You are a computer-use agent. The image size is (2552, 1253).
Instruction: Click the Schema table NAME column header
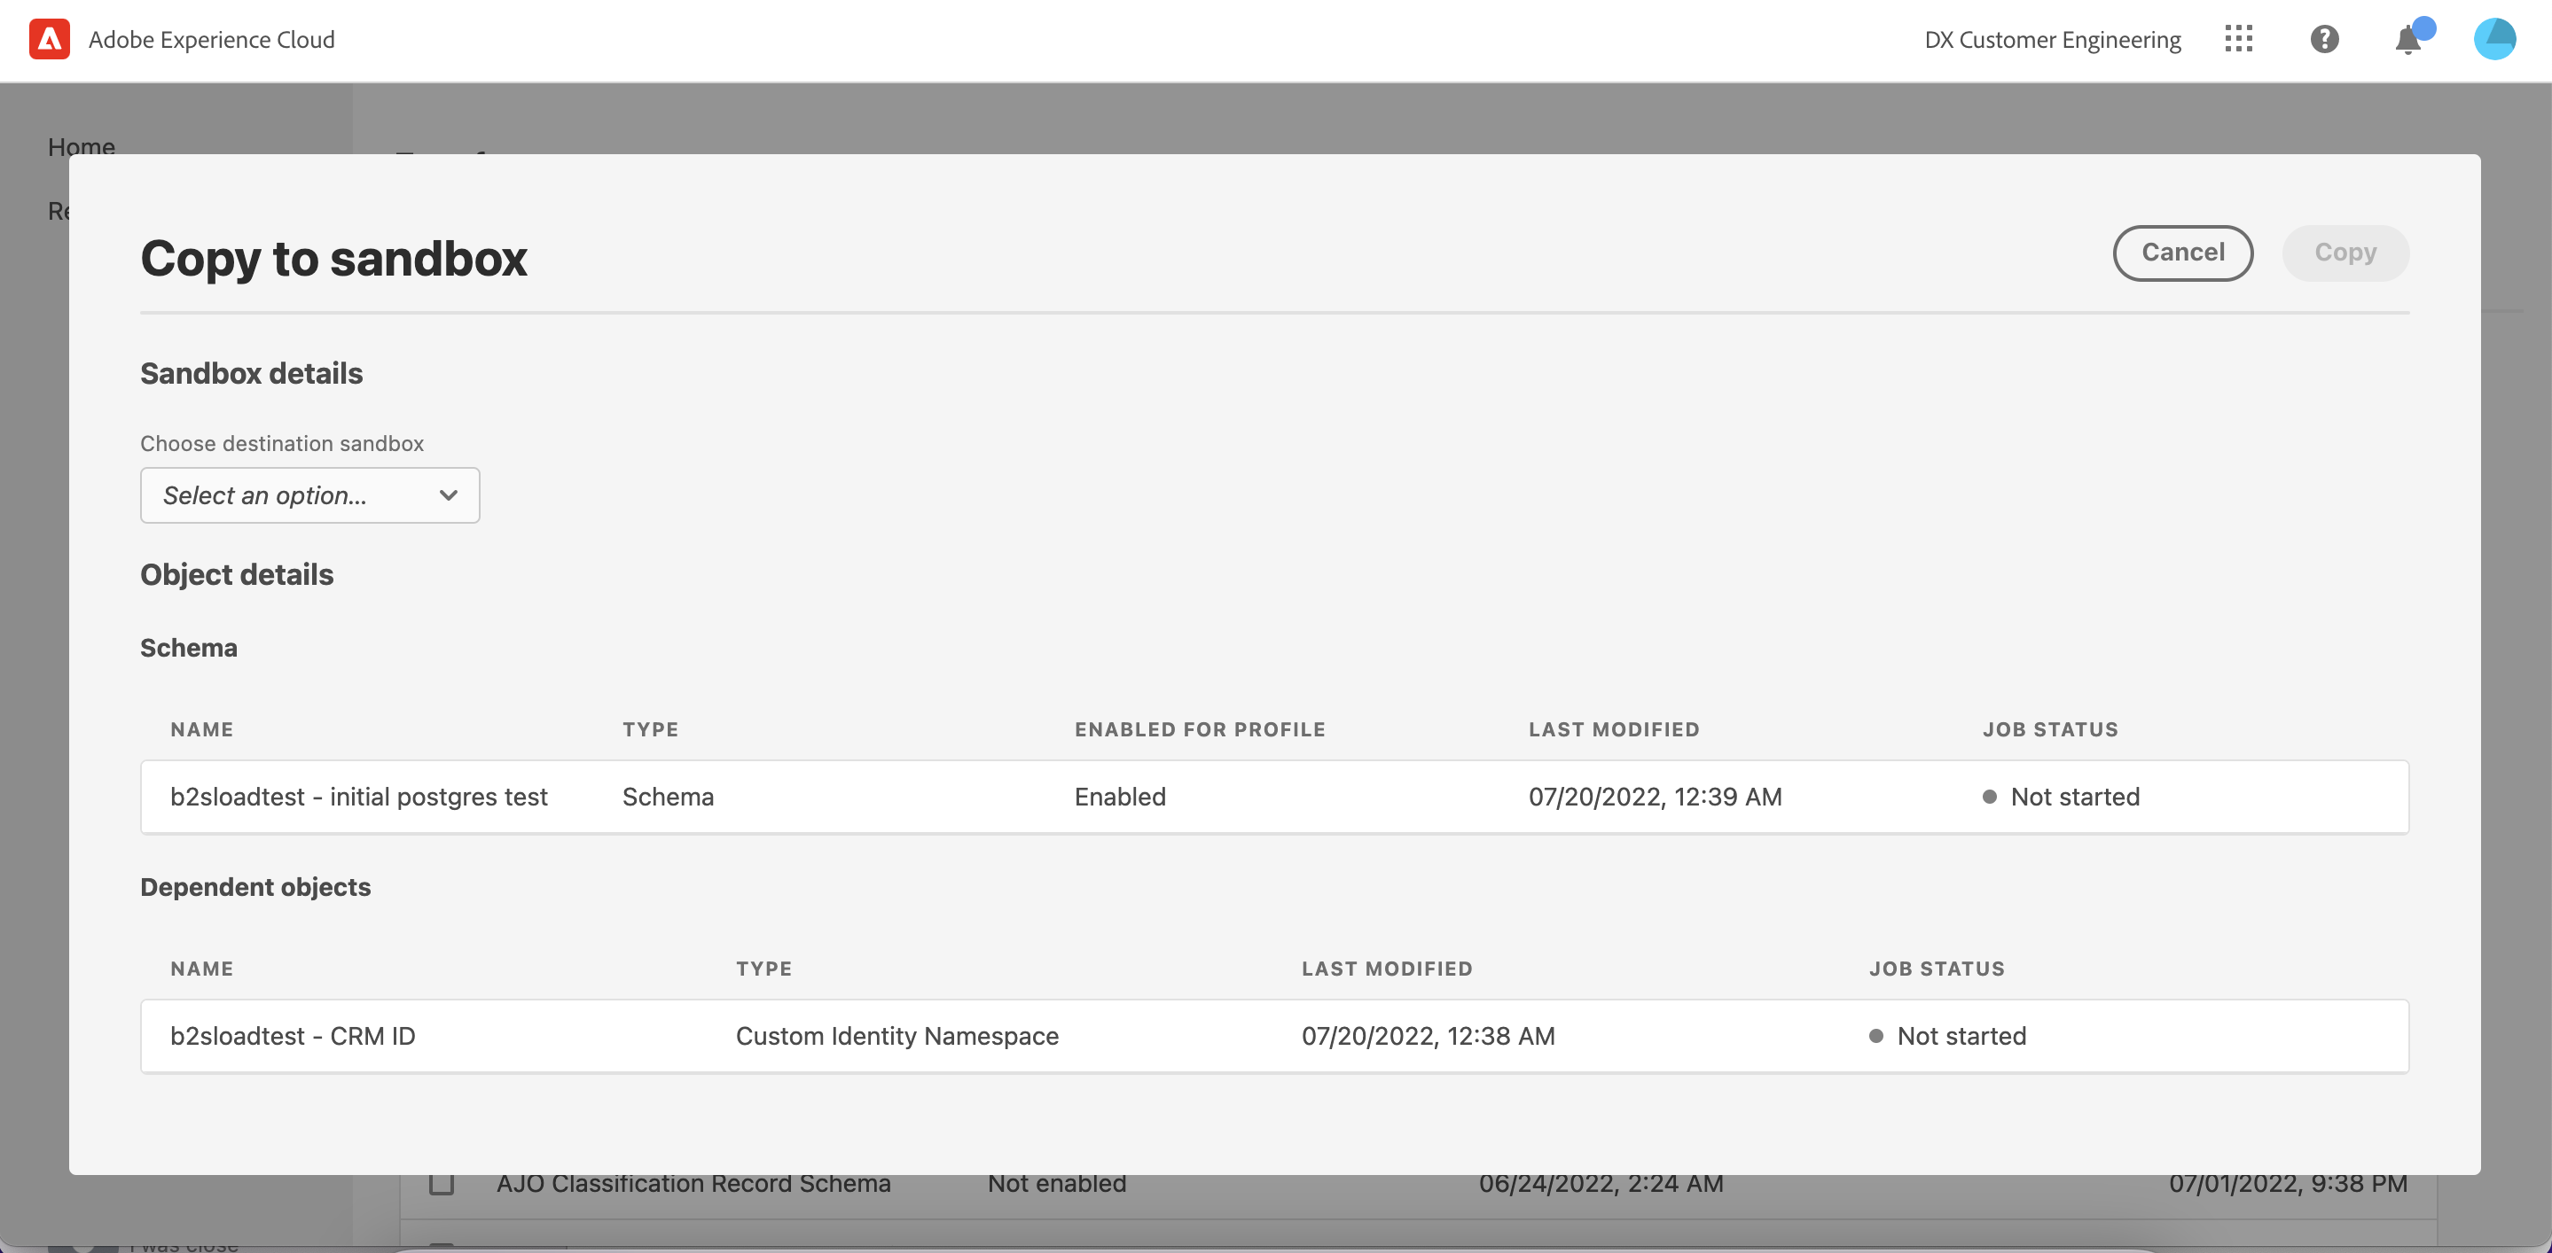click(x=202, y=729)
